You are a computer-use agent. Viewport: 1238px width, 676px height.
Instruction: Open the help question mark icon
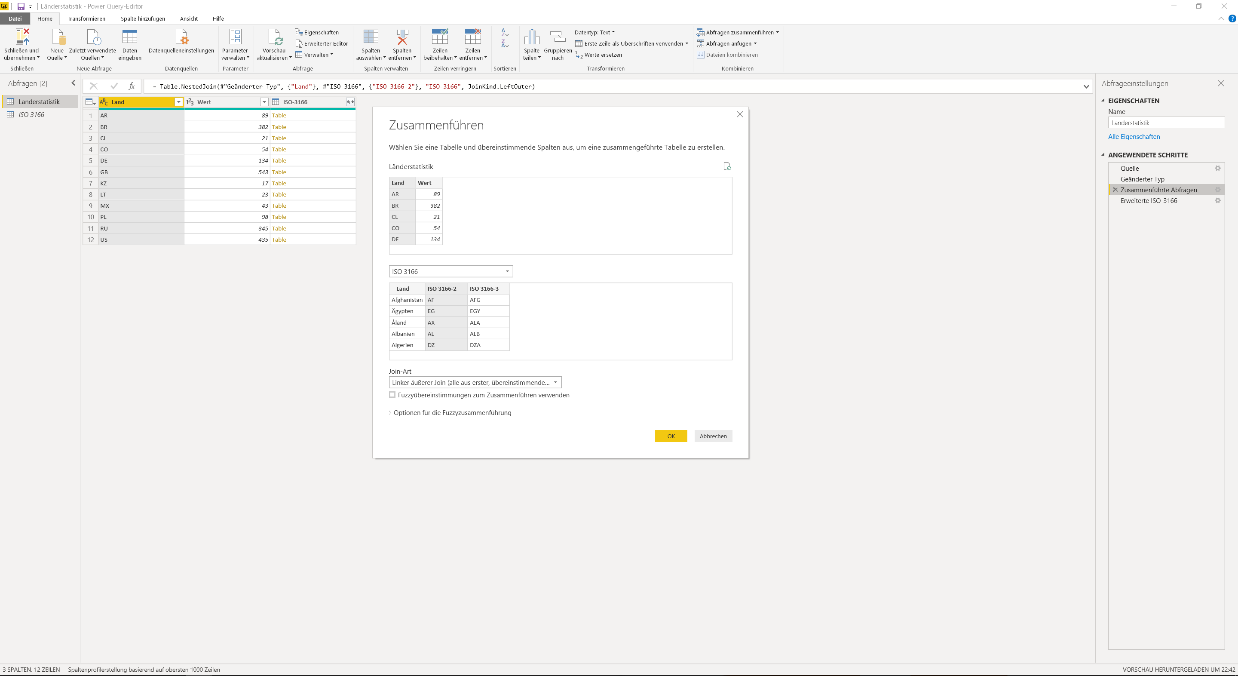(x=1232, y=18)
